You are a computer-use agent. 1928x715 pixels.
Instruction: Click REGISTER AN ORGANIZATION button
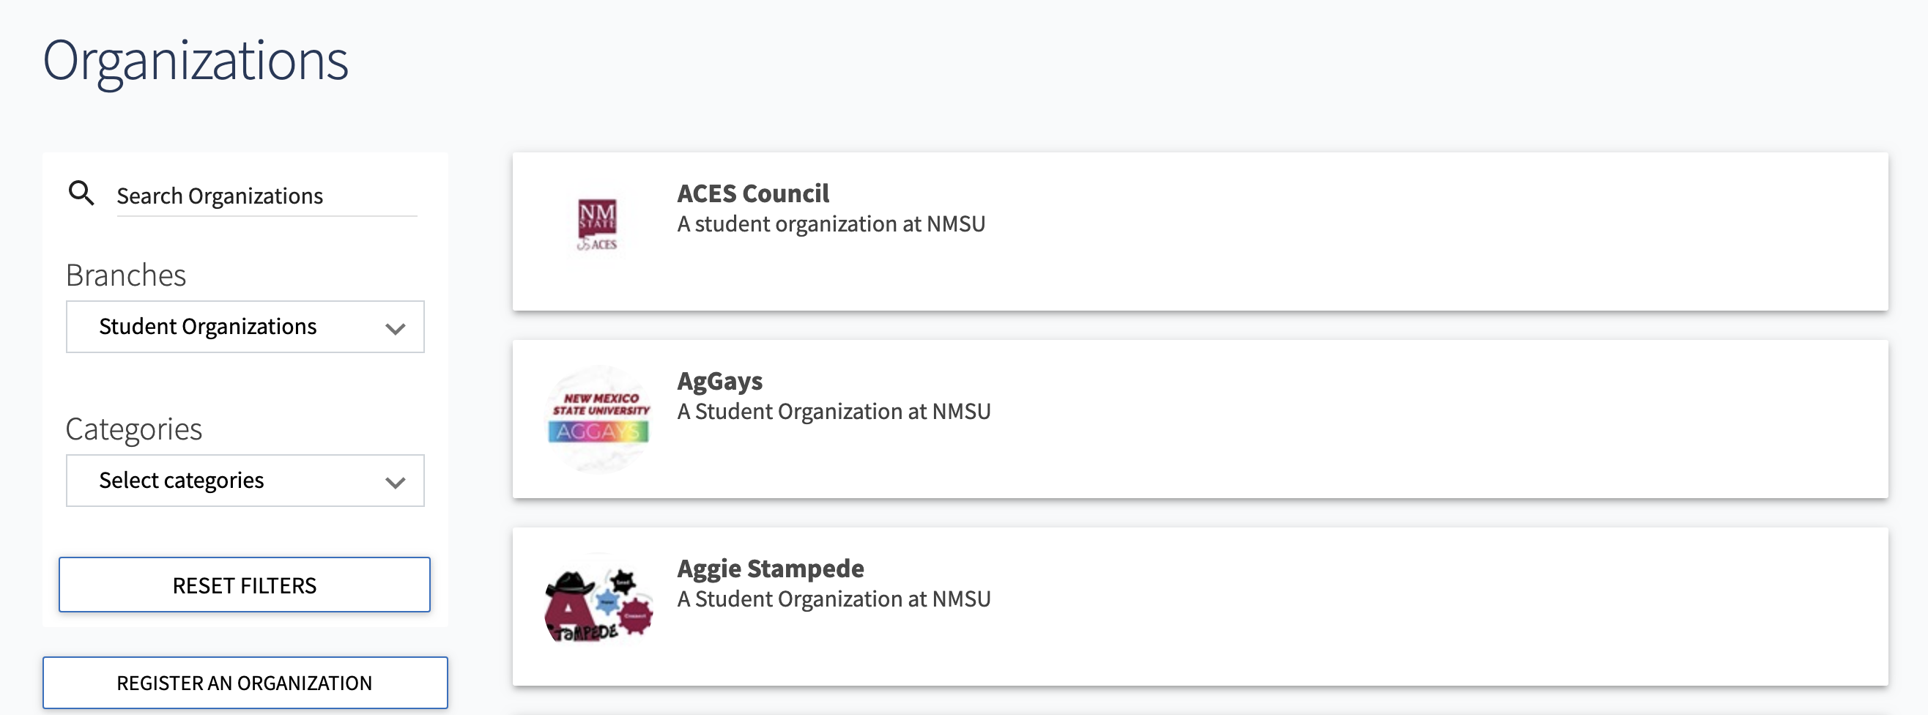point(245,682)
